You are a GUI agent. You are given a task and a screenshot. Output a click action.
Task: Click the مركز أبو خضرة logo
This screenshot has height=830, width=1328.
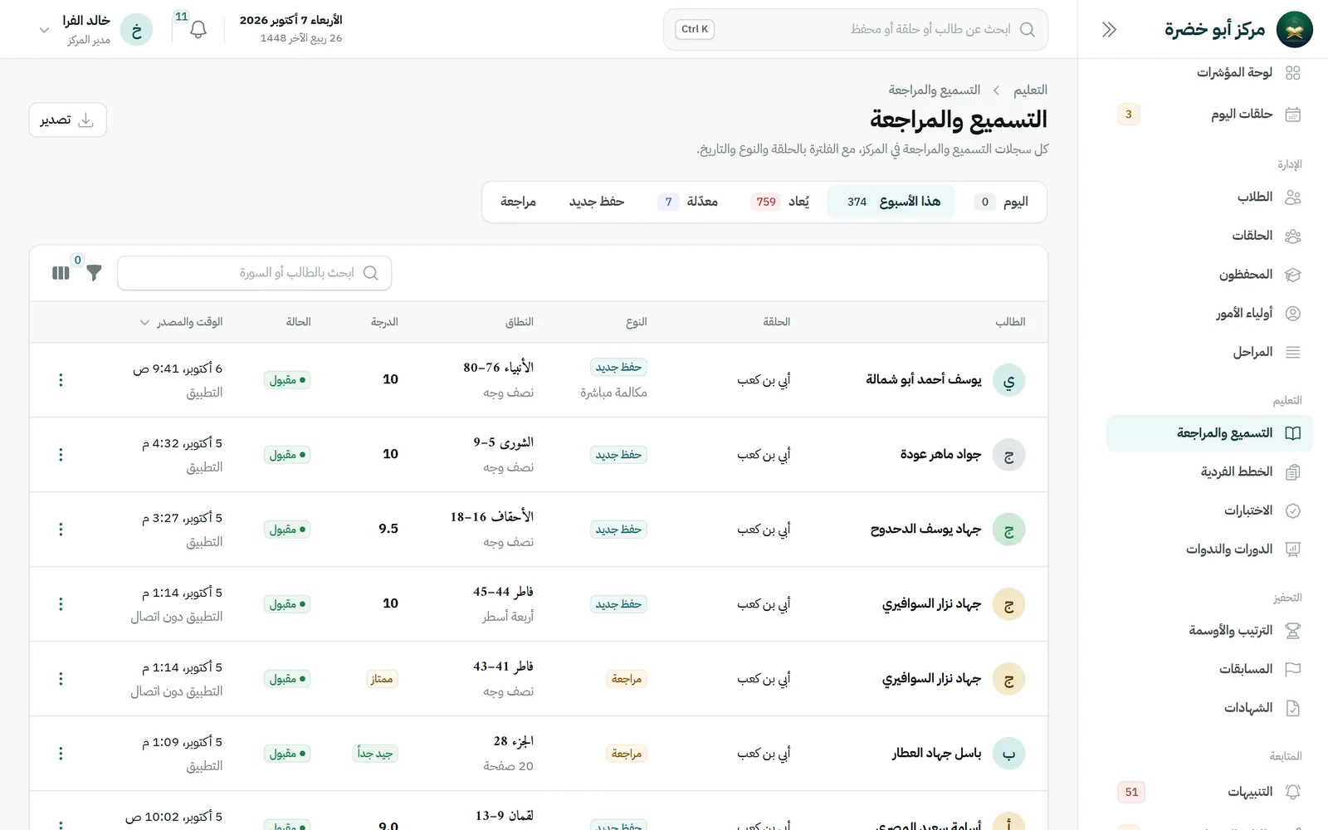point(1294,30)
